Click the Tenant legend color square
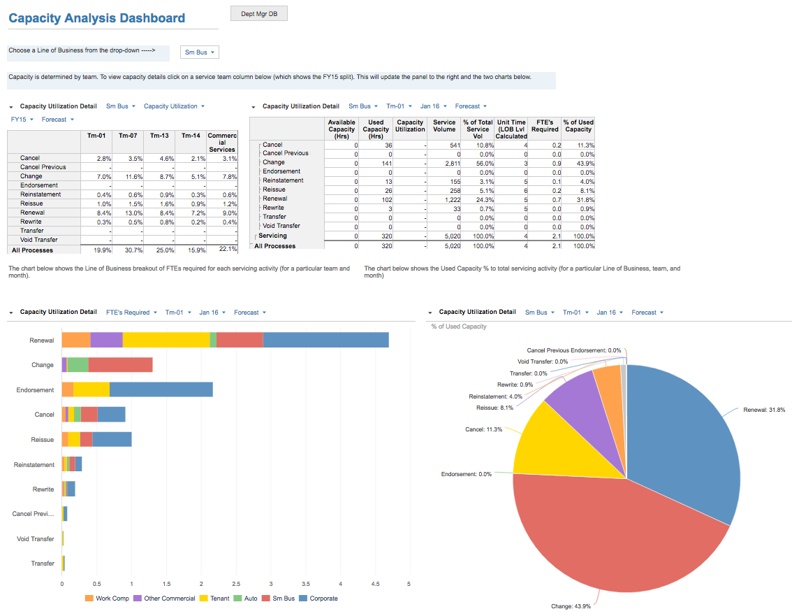This screenshot has width=792, height=616. [204, 599]
